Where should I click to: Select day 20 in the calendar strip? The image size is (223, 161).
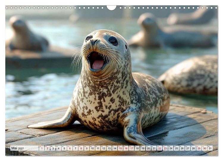[x=148, y=148]
